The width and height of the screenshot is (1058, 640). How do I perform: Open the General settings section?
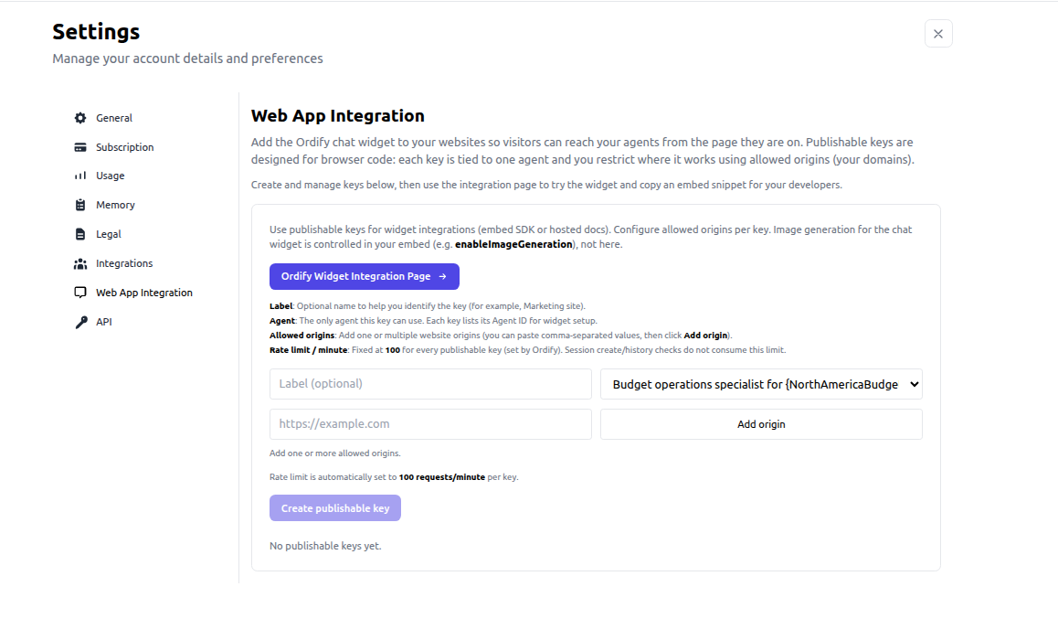click(x=114, y=118)
